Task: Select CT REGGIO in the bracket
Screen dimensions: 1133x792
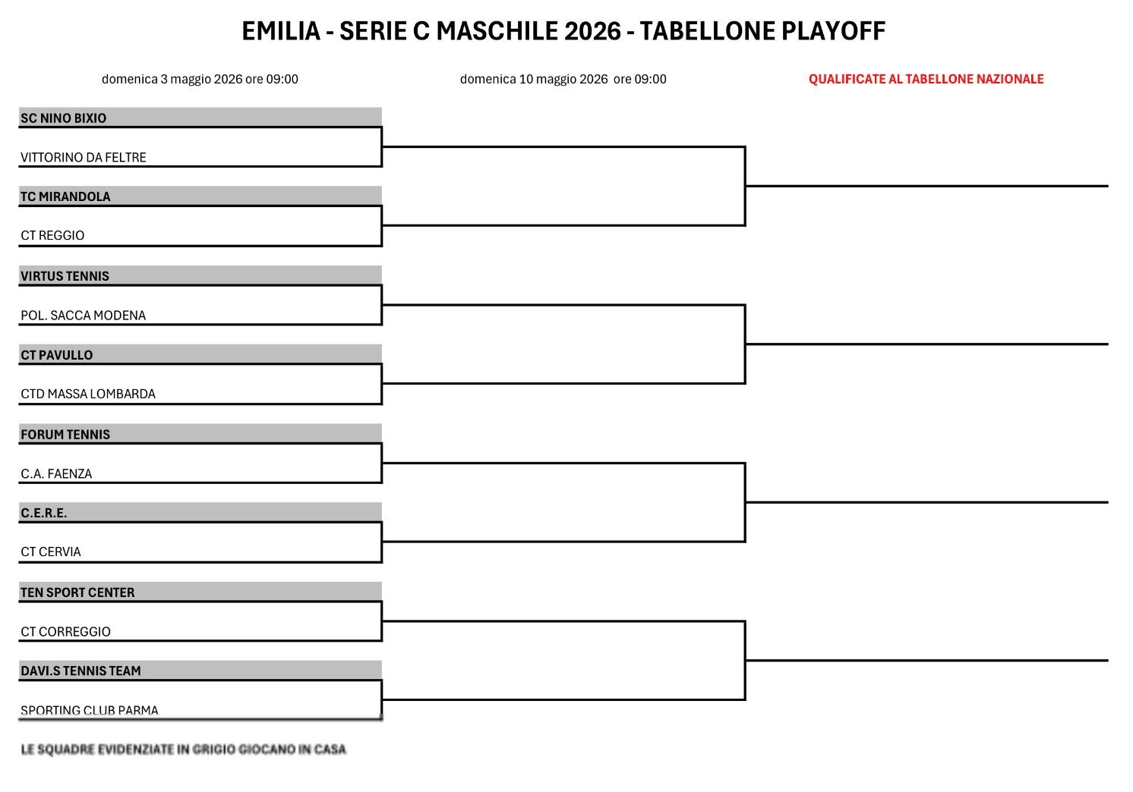Action: coord(52,236)
